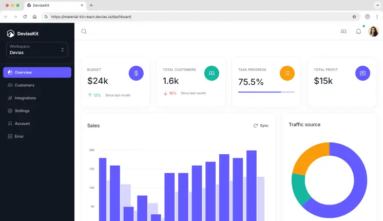
Task: Click the Total Customers people icon
Action: (212, 73)
